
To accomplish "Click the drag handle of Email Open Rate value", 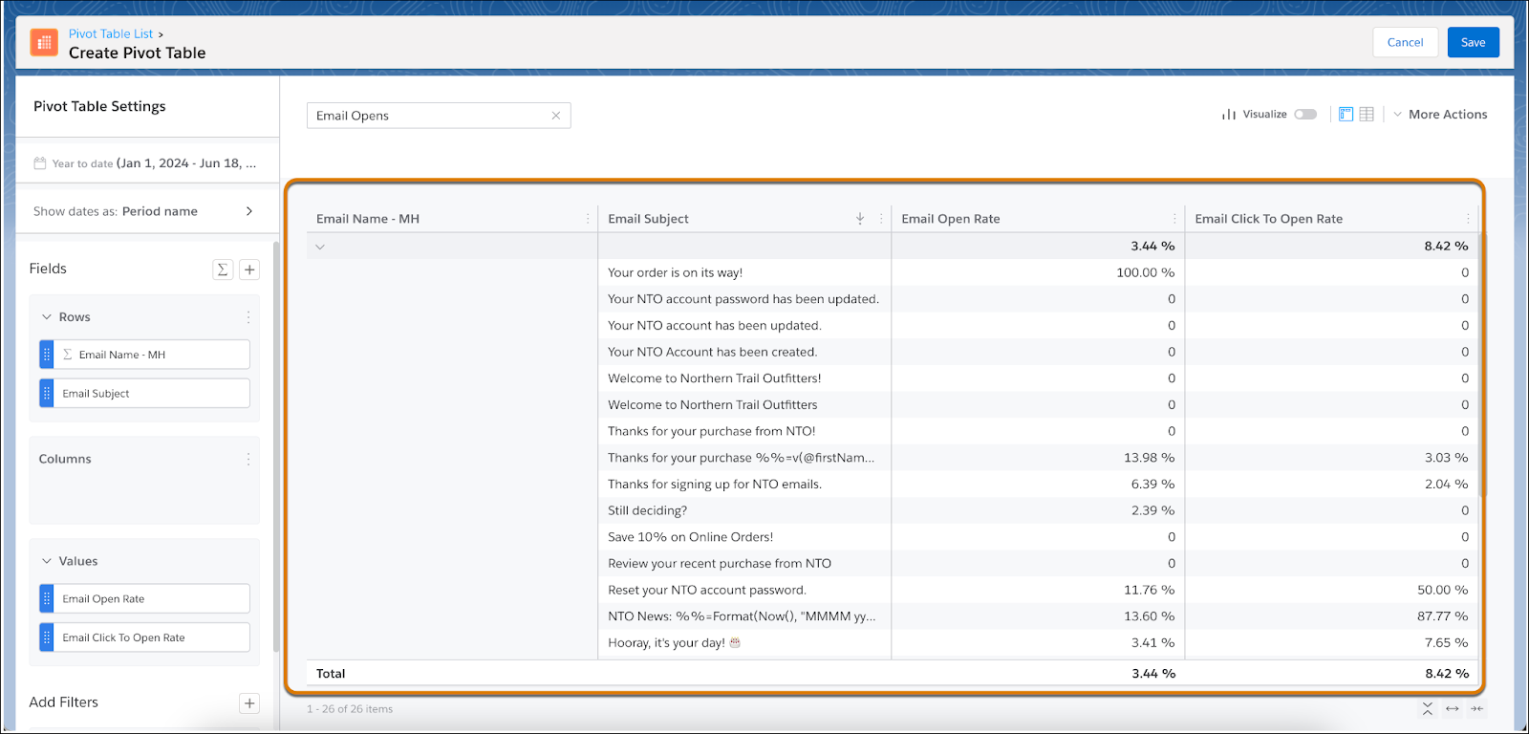I will coord(47,598).
